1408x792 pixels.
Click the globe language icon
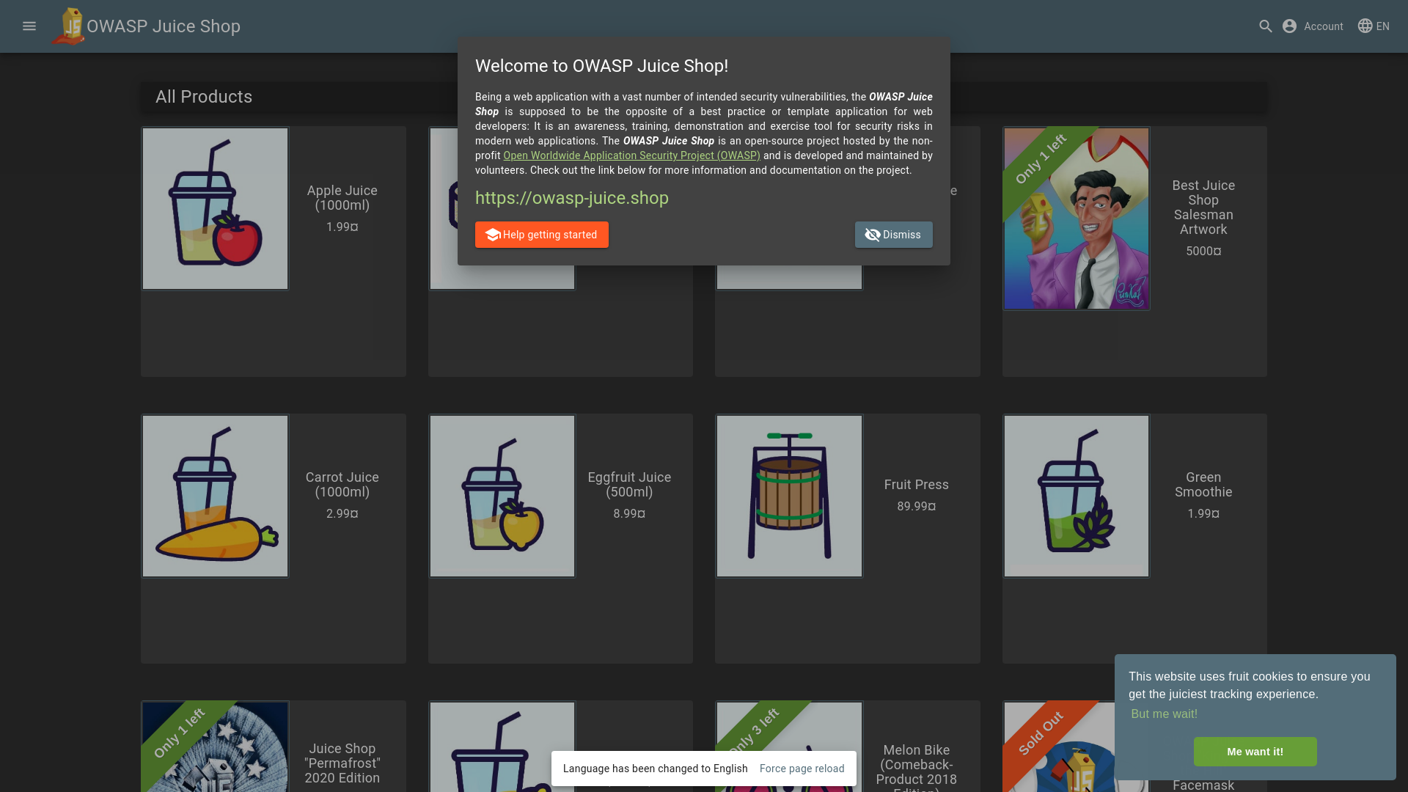coord(1365,26)
